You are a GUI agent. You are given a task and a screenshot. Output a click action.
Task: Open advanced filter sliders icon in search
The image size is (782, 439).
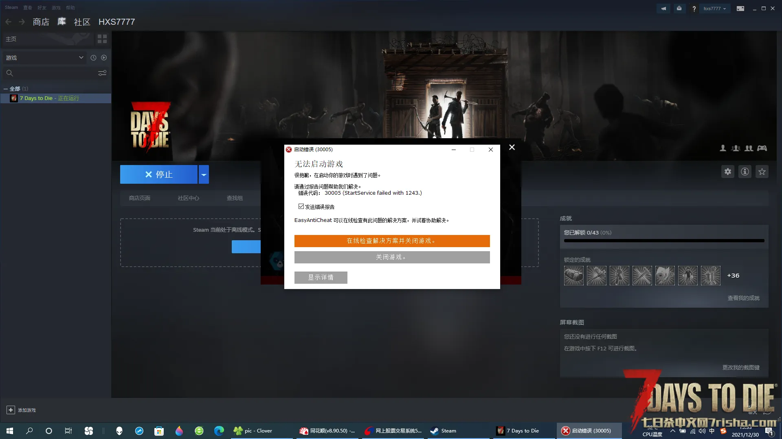tap(102, 73)
